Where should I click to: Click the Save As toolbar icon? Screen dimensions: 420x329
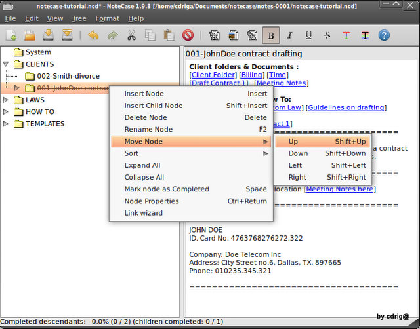67,35
